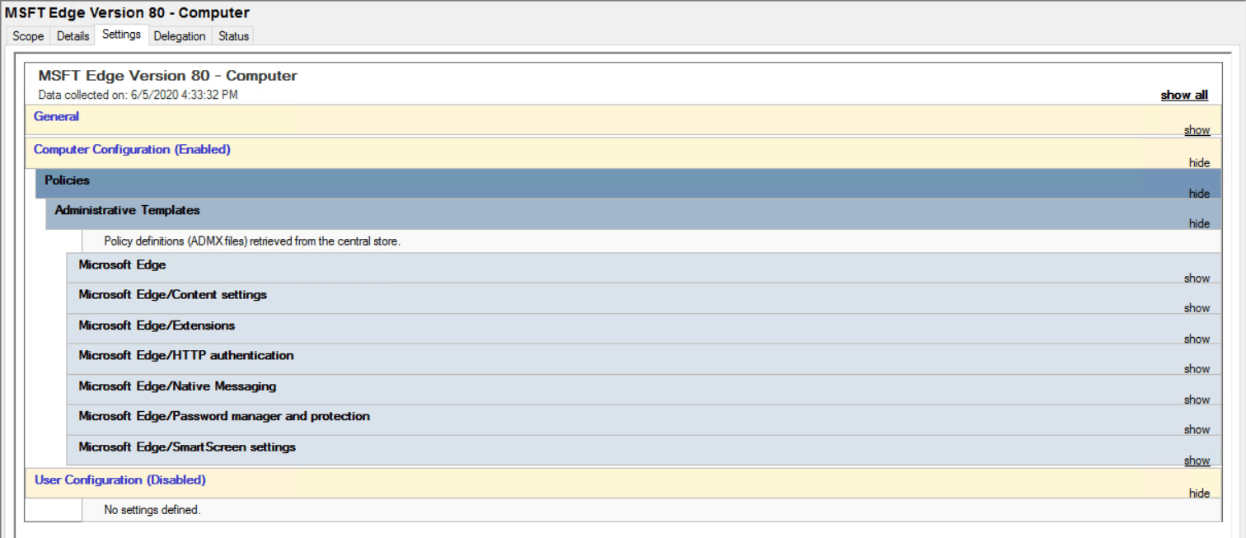This screenshot has height=538, width=1246.
Task: Show Microsoft Edge/HTTP authentication settings
Action: tap(1197, 369)
